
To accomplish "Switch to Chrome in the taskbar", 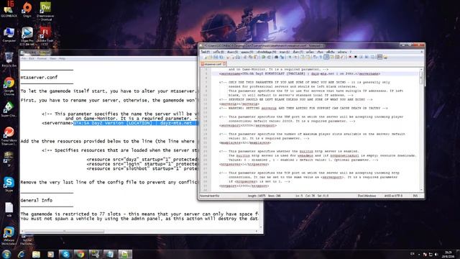I will (x=80, y=254).
